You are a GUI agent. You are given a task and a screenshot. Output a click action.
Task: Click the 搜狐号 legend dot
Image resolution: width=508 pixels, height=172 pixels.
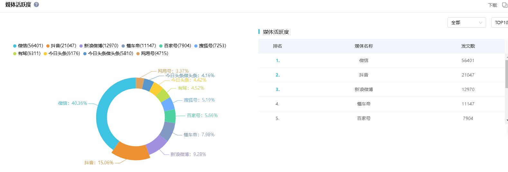tap(196, 46)
